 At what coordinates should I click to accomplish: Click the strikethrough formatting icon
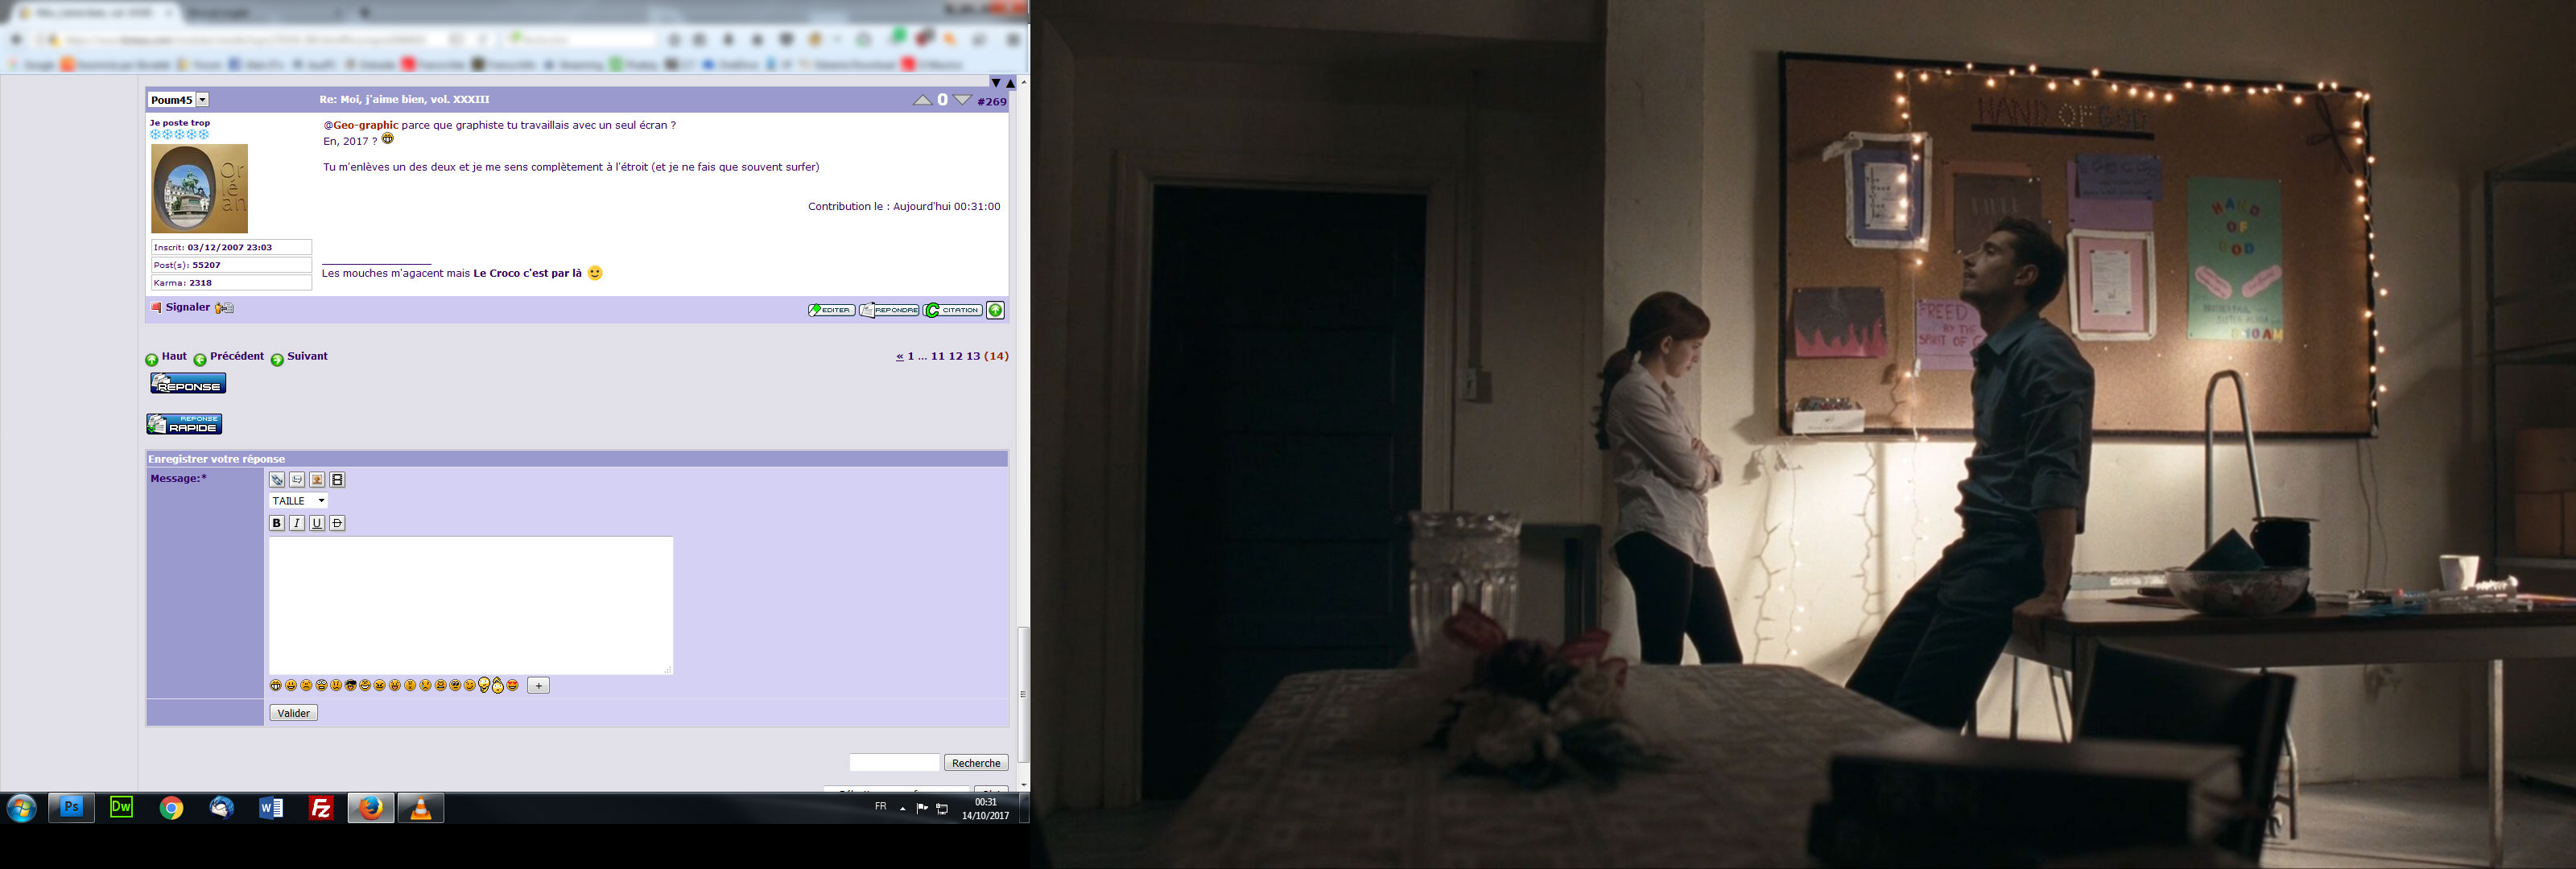pos(337,523)
